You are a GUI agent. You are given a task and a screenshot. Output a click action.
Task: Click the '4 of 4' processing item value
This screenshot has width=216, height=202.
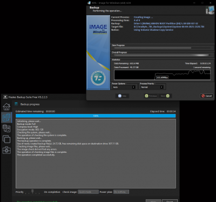click(x=137, y=21)
